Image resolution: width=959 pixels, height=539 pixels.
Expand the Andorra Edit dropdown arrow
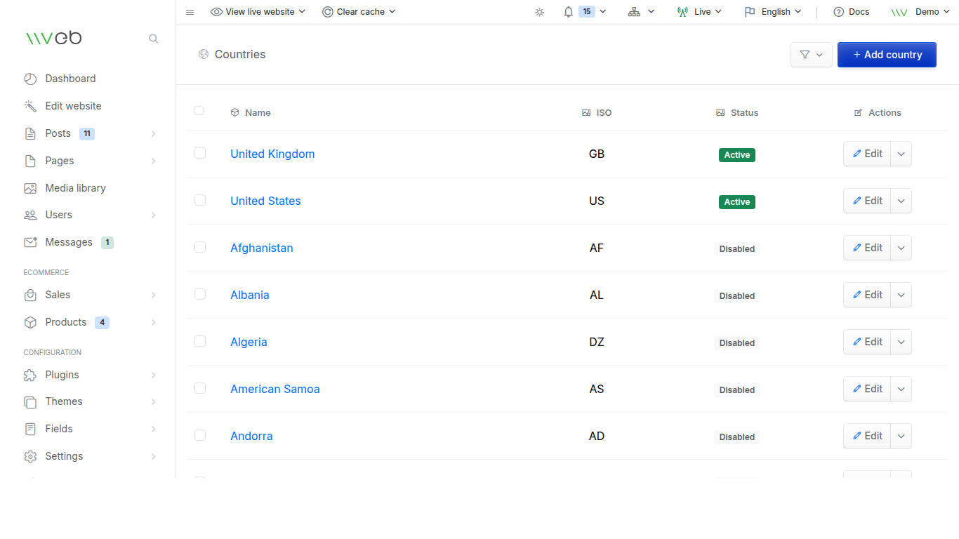pyautogui.click(x=901, y=436)
